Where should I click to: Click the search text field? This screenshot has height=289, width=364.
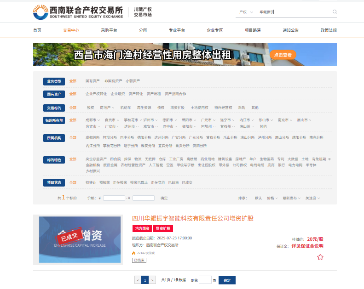tap(295, 12)
